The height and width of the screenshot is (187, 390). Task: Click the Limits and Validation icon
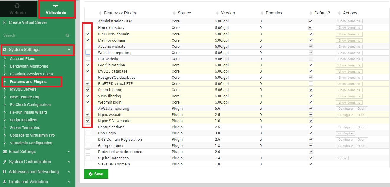[x=4, y=182]
